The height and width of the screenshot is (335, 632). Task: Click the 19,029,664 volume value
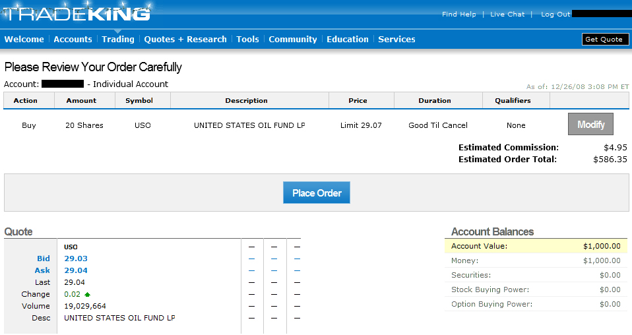click(x=85, y=306)
